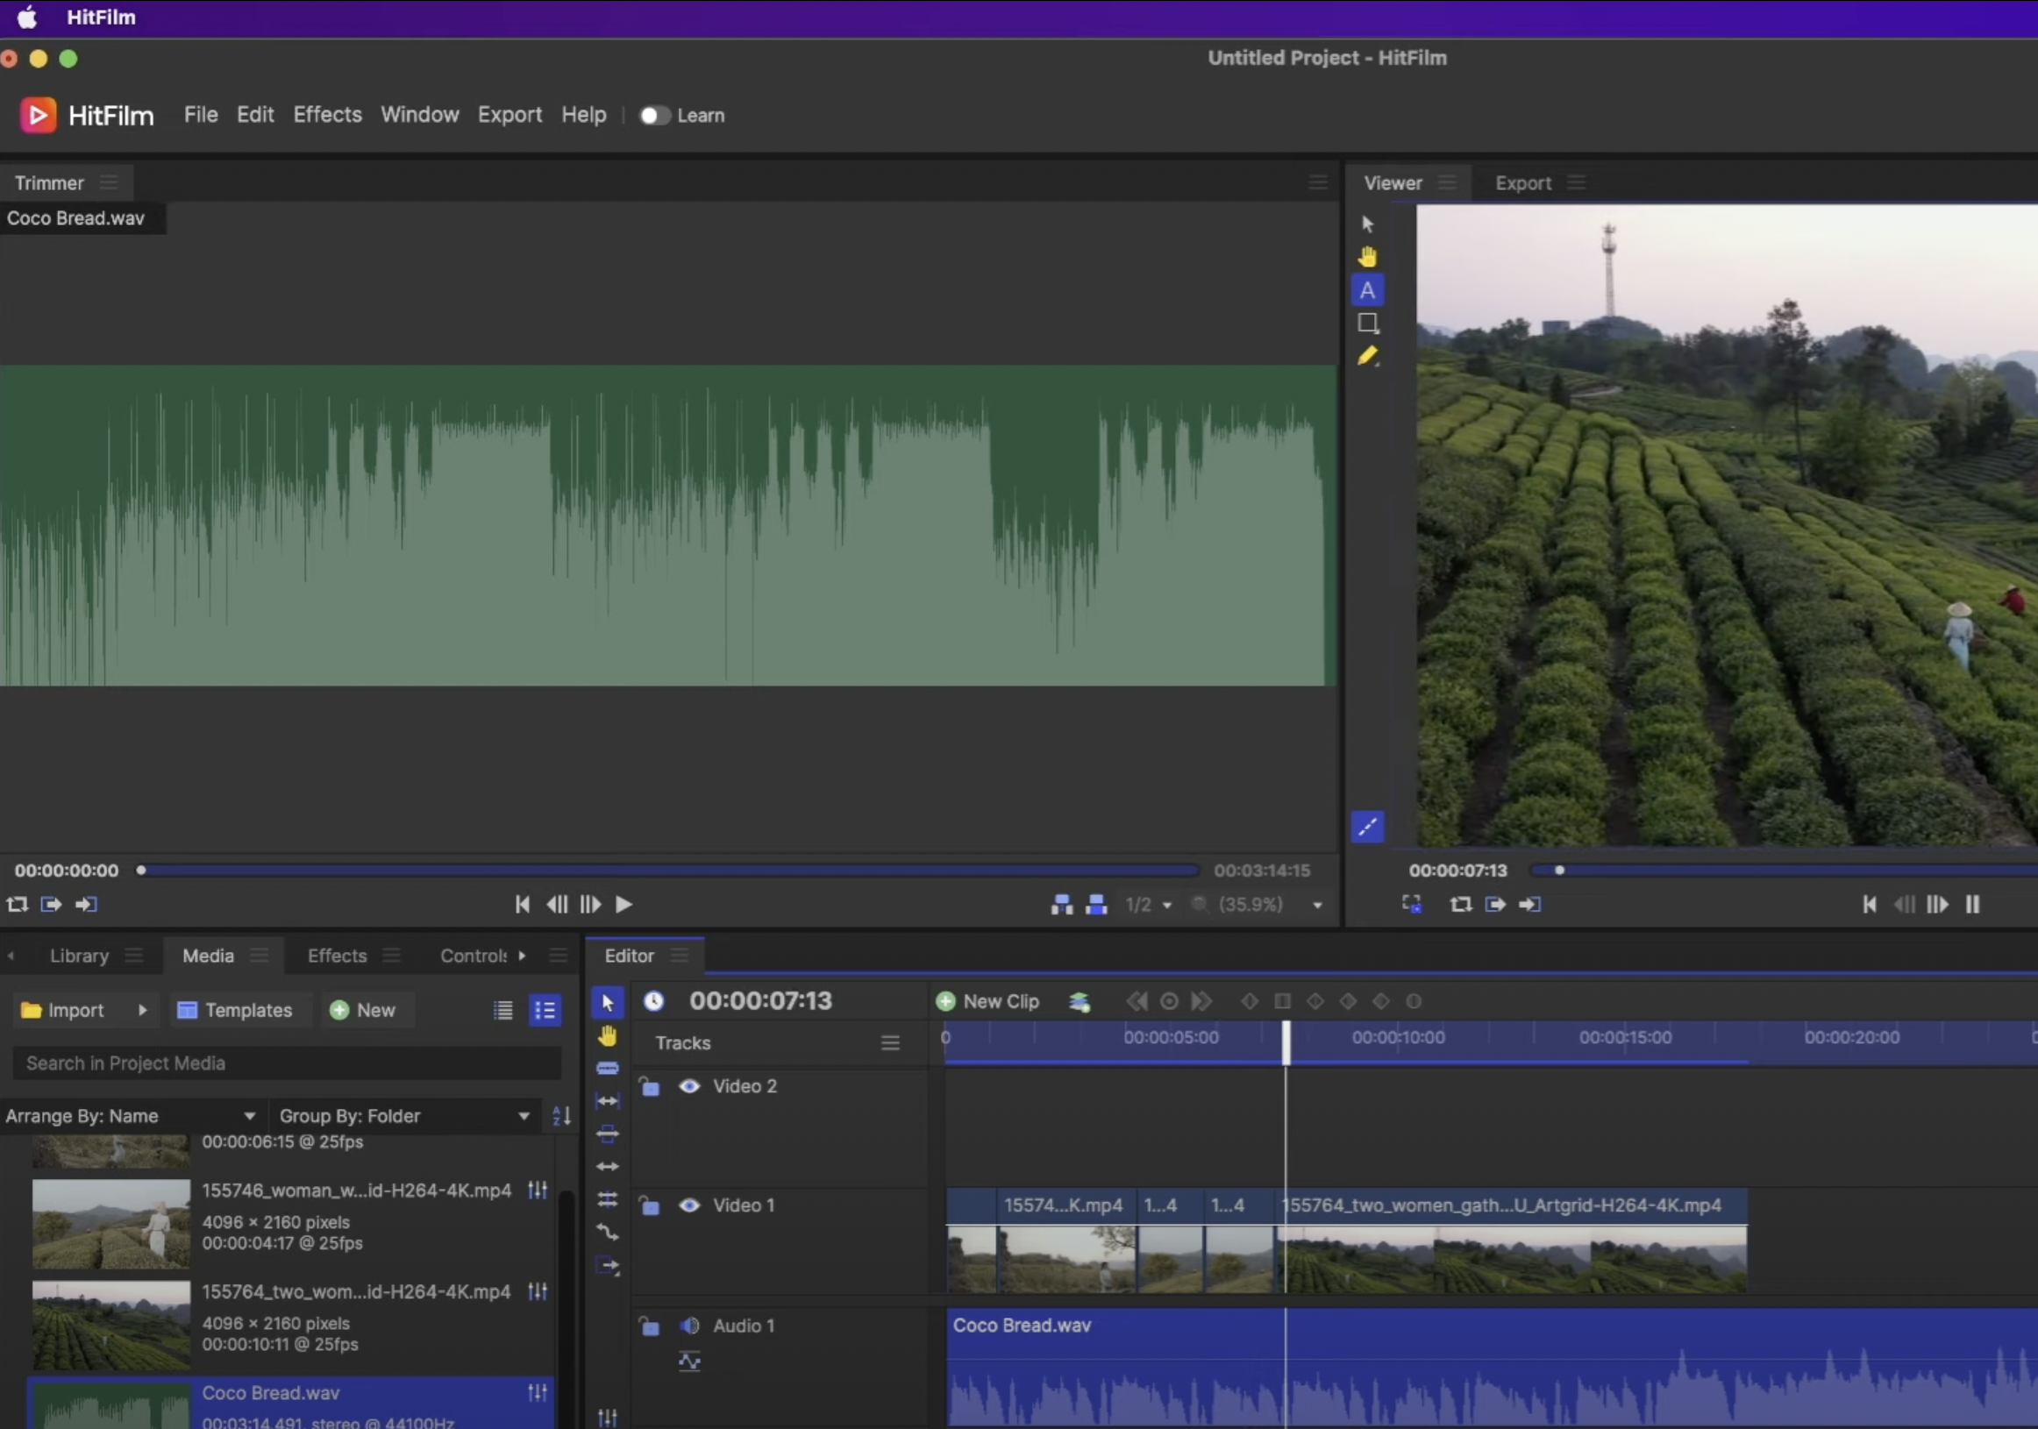Click the Trimmer play button
2038x1429 pixels.
(x=624, y=905)
